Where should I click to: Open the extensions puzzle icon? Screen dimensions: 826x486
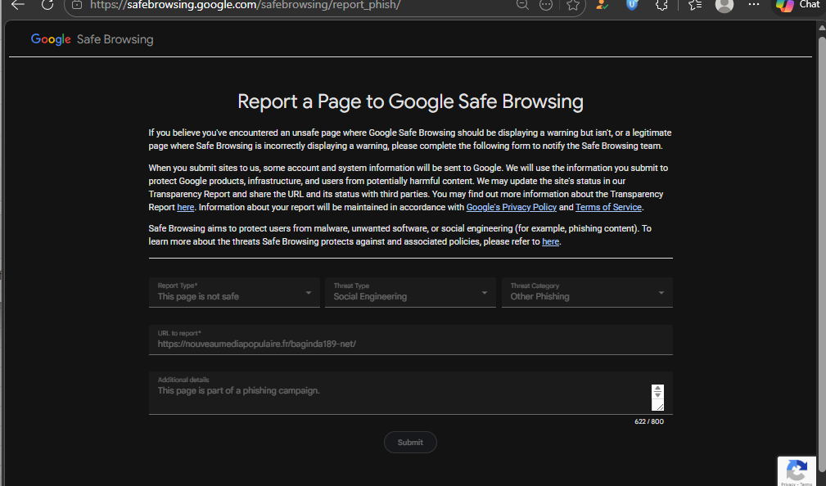coord(661,5)
